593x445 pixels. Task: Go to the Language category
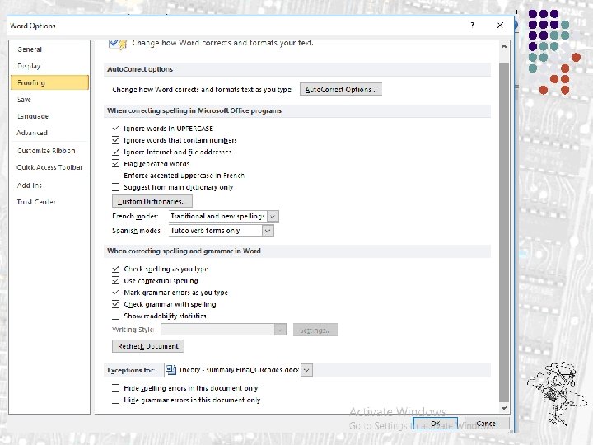pyautogui.click(x=49, y=116)
